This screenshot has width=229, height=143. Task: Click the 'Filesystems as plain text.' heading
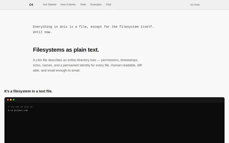tap(66, 50)
